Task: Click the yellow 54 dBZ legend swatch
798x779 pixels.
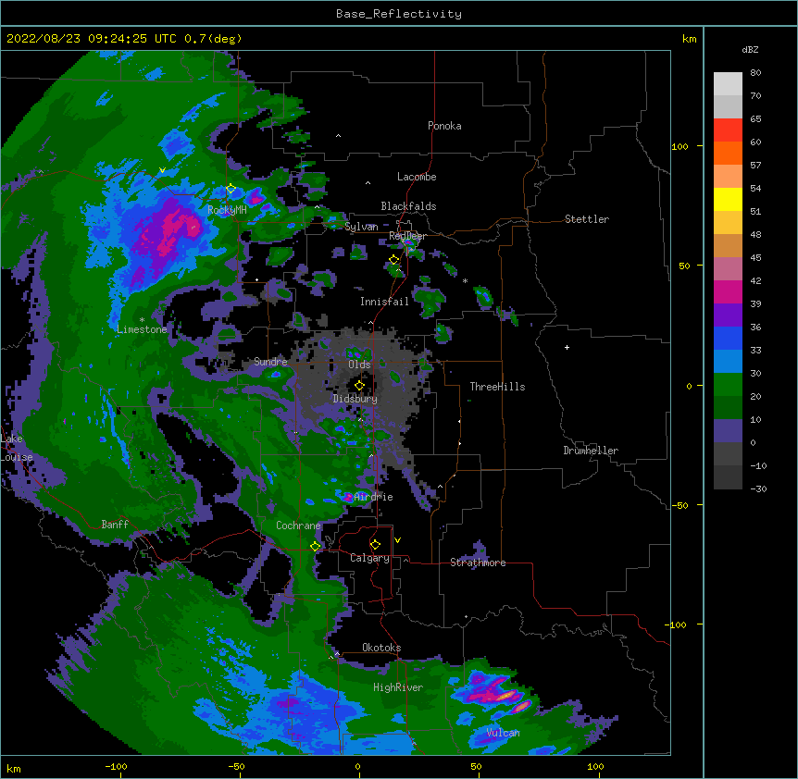Action: (728, 199)
